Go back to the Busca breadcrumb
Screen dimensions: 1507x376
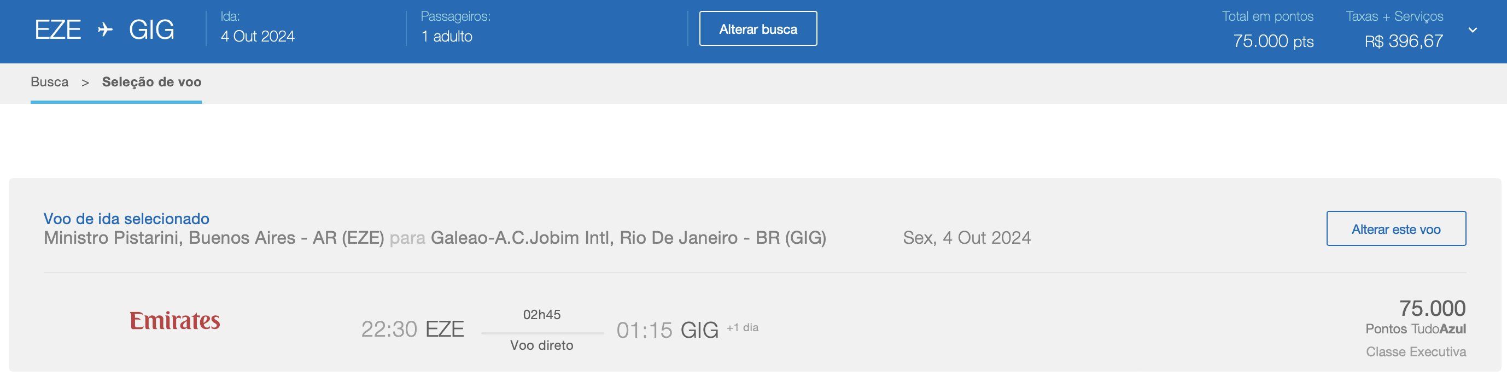(50, 82)
